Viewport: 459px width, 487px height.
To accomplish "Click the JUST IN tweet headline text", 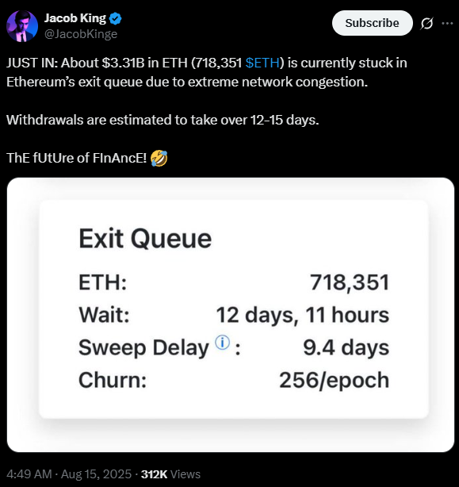I will (207, 72).
